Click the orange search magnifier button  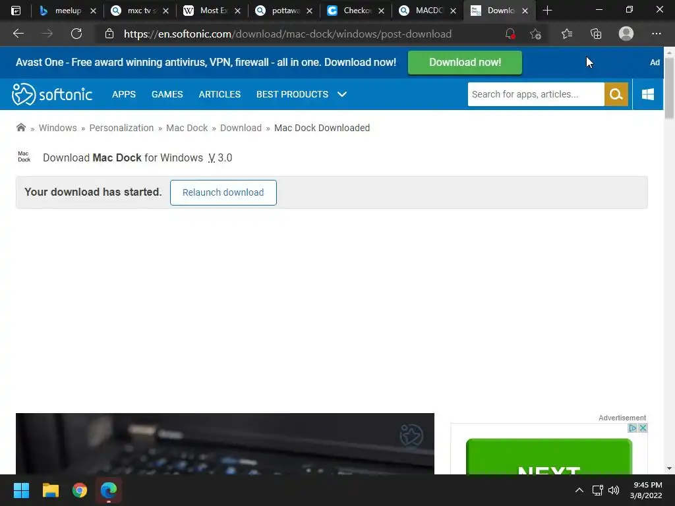click(x=616, y=94)
